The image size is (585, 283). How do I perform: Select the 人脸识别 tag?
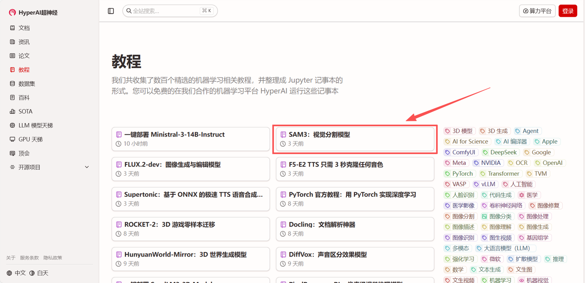(460, 195)
